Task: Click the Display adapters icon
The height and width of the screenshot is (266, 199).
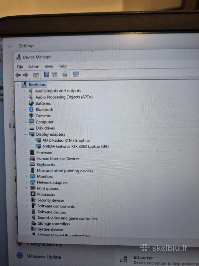Action: [x=32, y=134]
